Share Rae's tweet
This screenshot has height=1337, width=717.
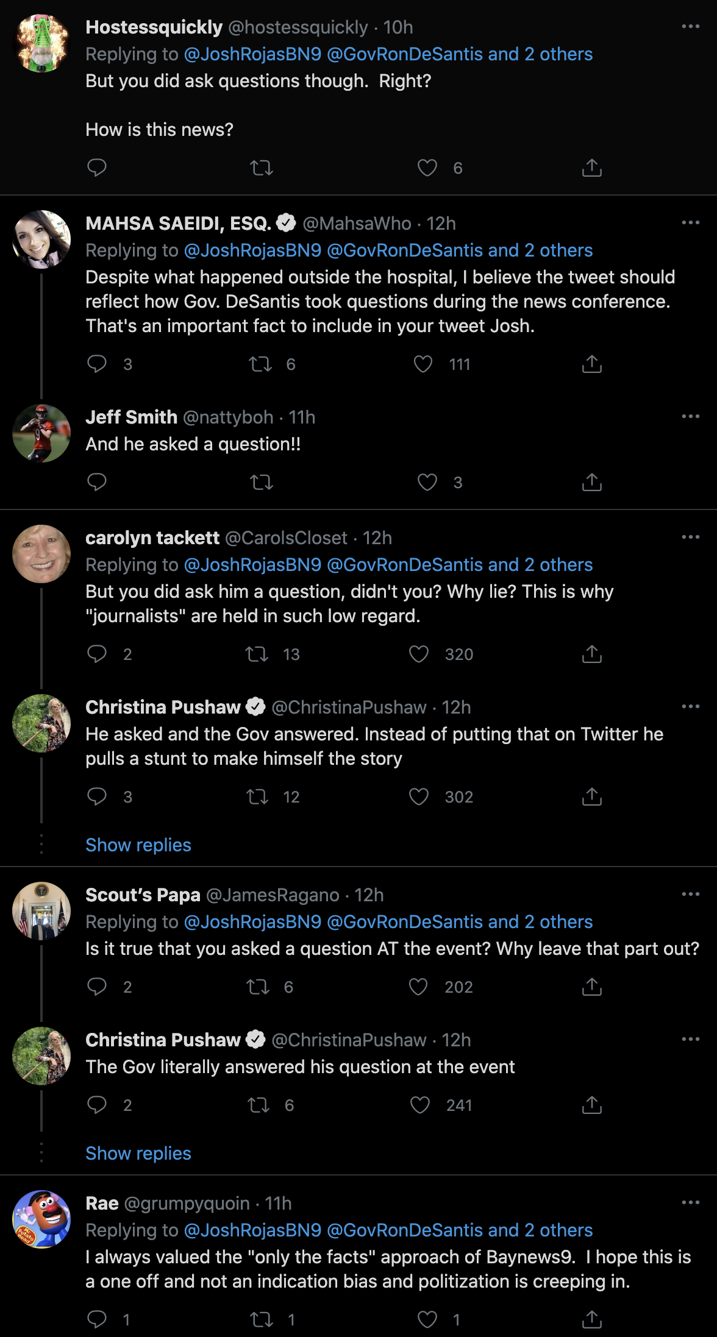pos(591,1319)
